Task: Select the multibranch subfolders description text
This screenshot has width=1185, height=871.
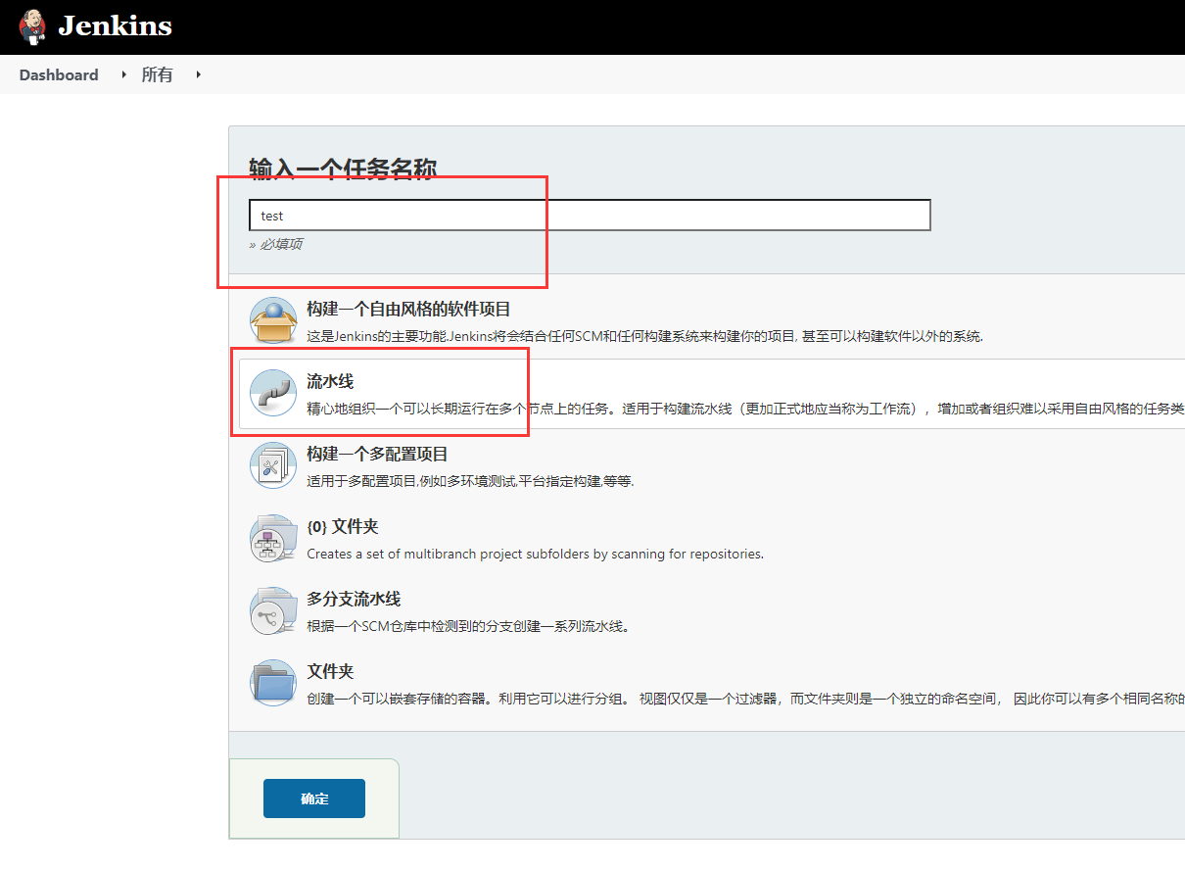Action: (x=535, y=554)
